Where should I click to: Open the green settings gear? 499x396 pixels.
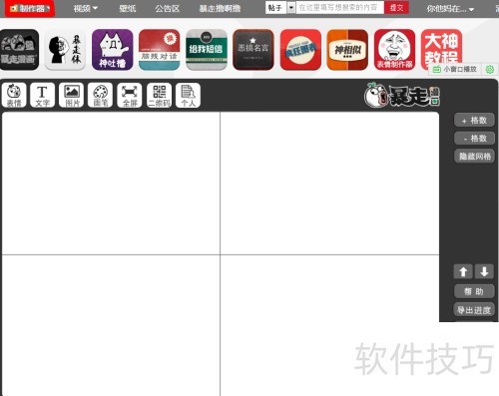(490, 69)
